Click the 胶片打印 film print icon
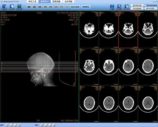158x127 pixels. point(126,6)
